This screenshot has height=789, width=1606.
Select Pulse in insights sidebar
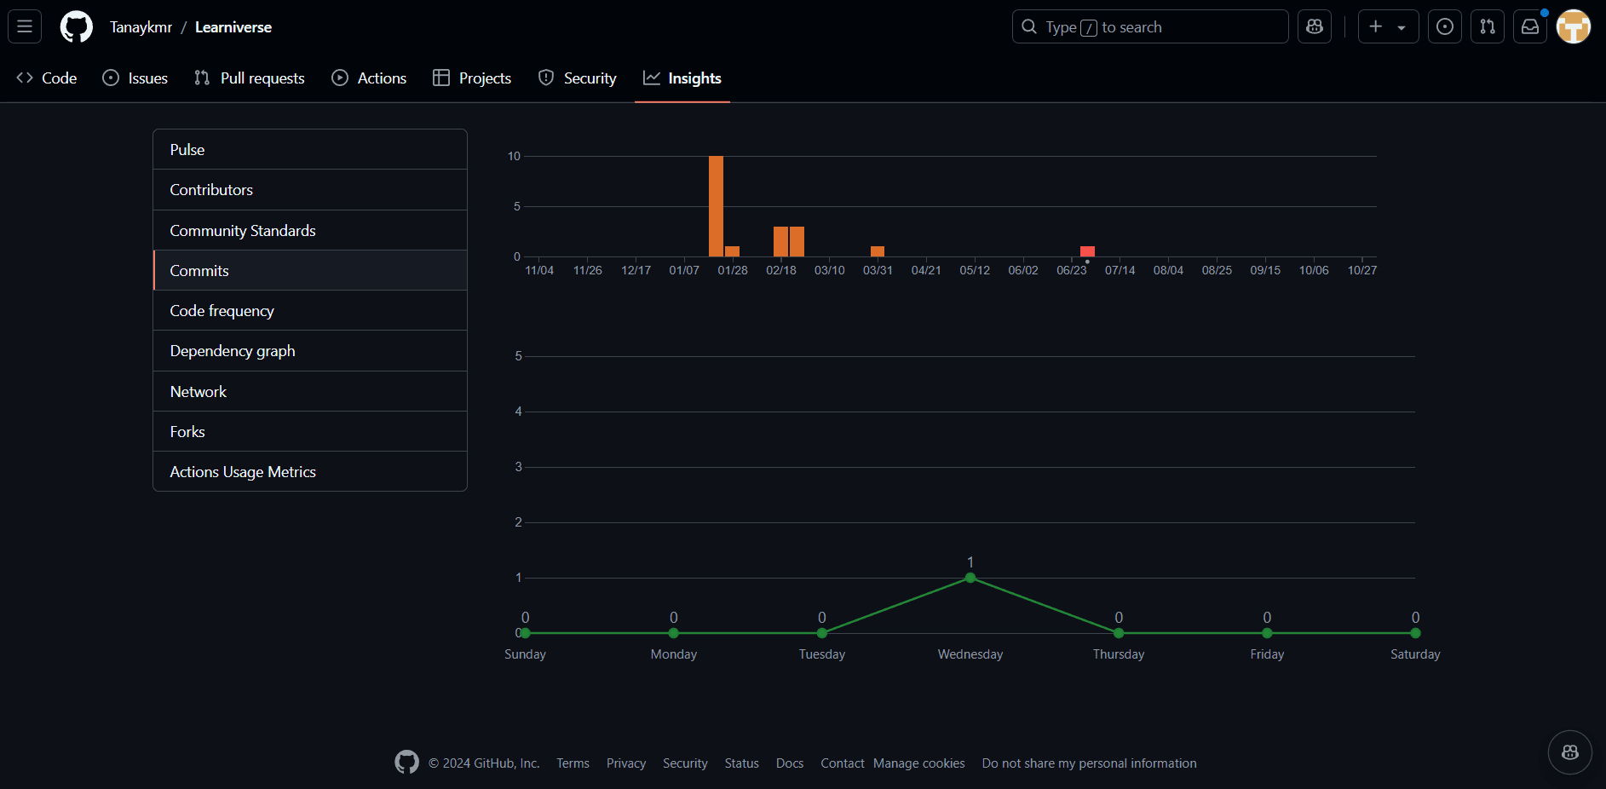coord(310,150)
